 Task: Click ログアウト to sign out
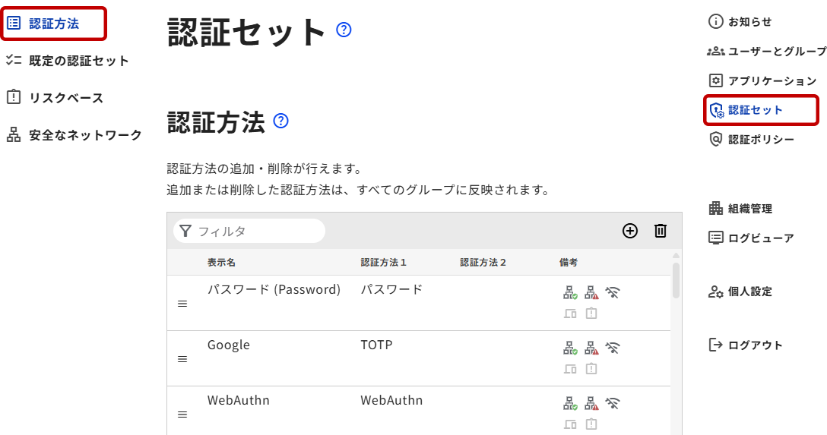click(x=754, y=345)
